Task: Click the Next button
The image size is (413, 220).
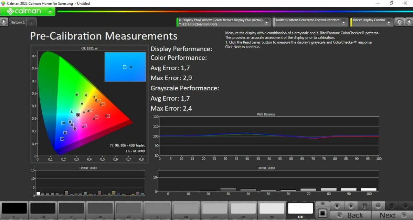Action: tap(391, 215)
